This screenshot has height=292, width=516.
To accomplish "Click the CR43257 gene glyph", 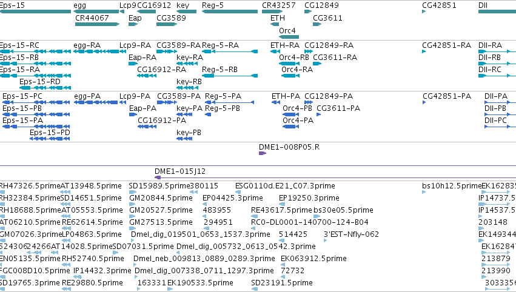I will coord(272,12).
